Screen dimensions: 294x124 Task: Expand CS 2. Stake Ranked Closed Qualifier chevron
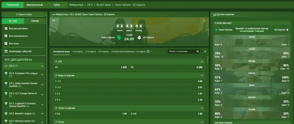point(42,85)
